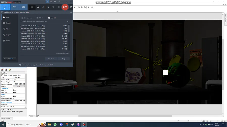Tick the 1920x1080 Ecran 1 checkbox
Image resolution: width=227 pixels, height=127 pixels.
2,12
